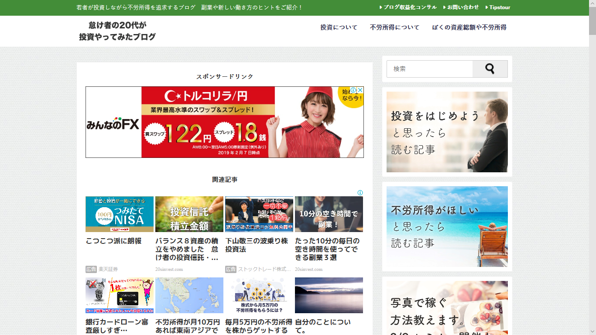This screenshot has width=596, height=335.
Task: Open こつこつ派に朗報 article title
Action: pyautogui.click(x=113, y=241)
